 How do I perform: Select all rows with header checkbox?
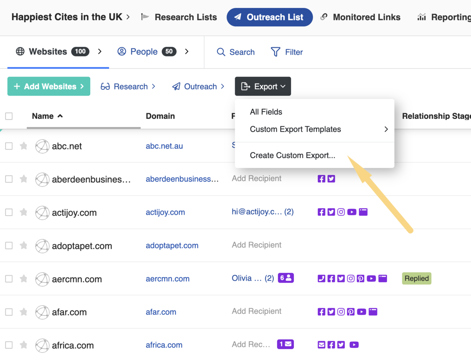[9, 116]
